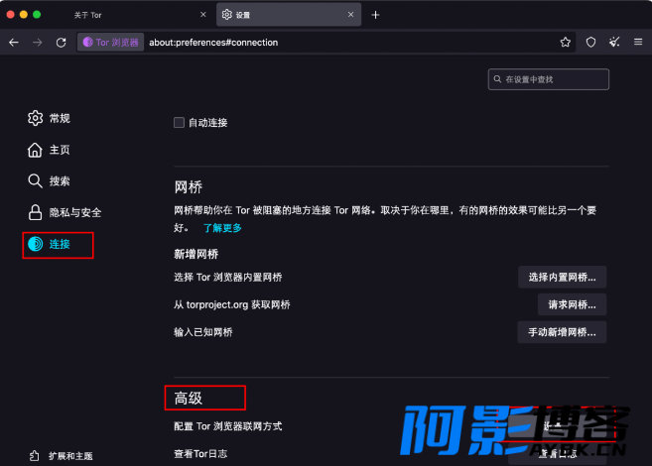Bookmark this page with the star icon
The image size is (652, 466).
565,43
